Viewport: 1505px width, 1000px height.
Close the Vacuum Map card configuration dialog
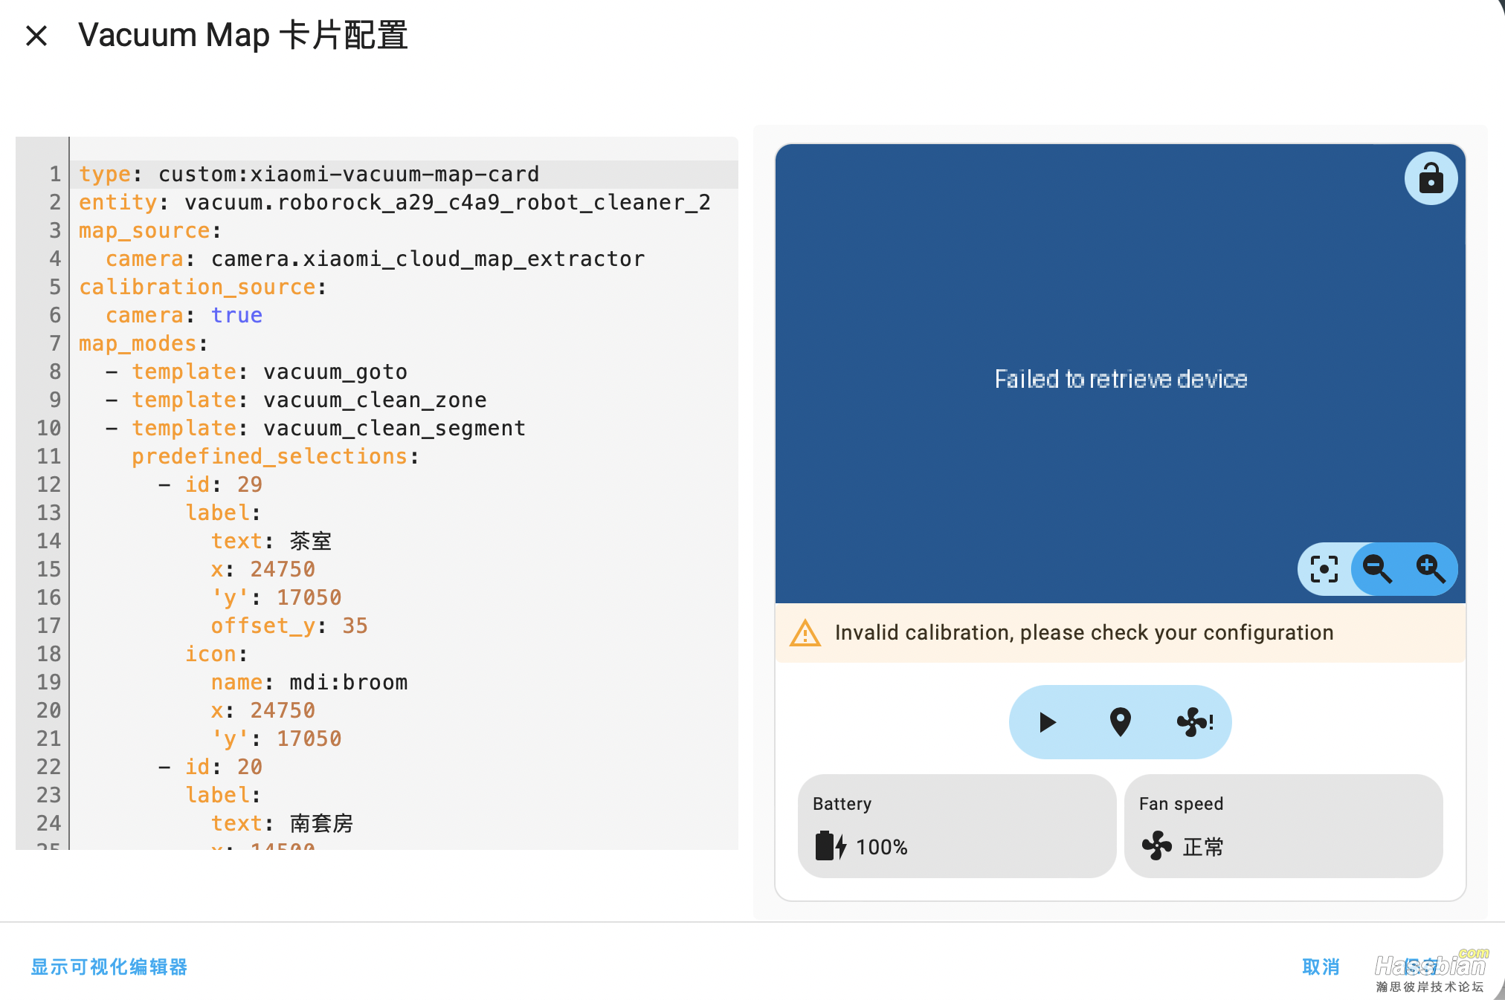point(36,35)
